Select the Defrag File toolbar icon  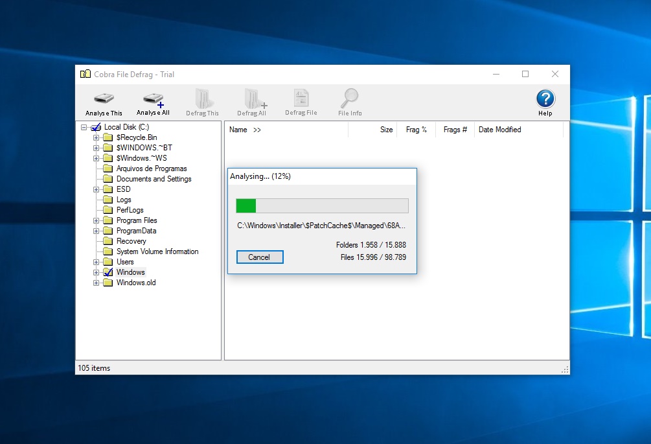point(301,98)
